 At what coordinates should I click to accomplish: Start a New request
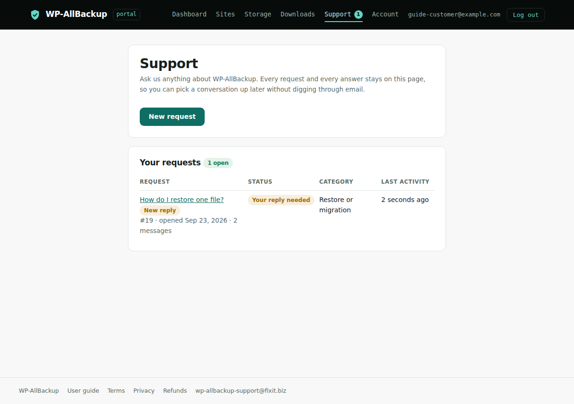coord(172,117)
